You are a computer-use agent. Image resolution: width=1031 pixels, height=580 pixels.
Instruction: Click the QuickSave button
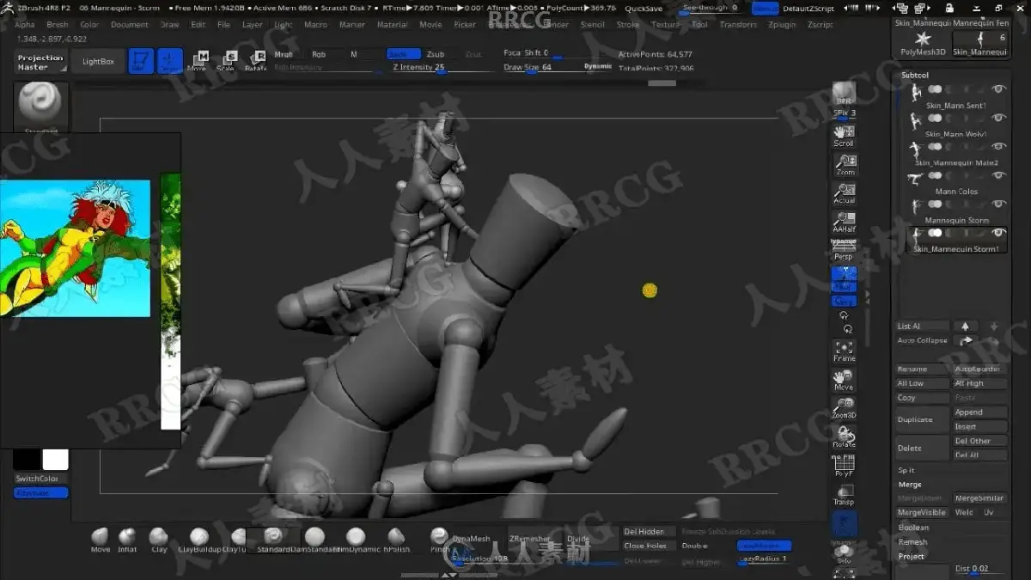(644, 9)
